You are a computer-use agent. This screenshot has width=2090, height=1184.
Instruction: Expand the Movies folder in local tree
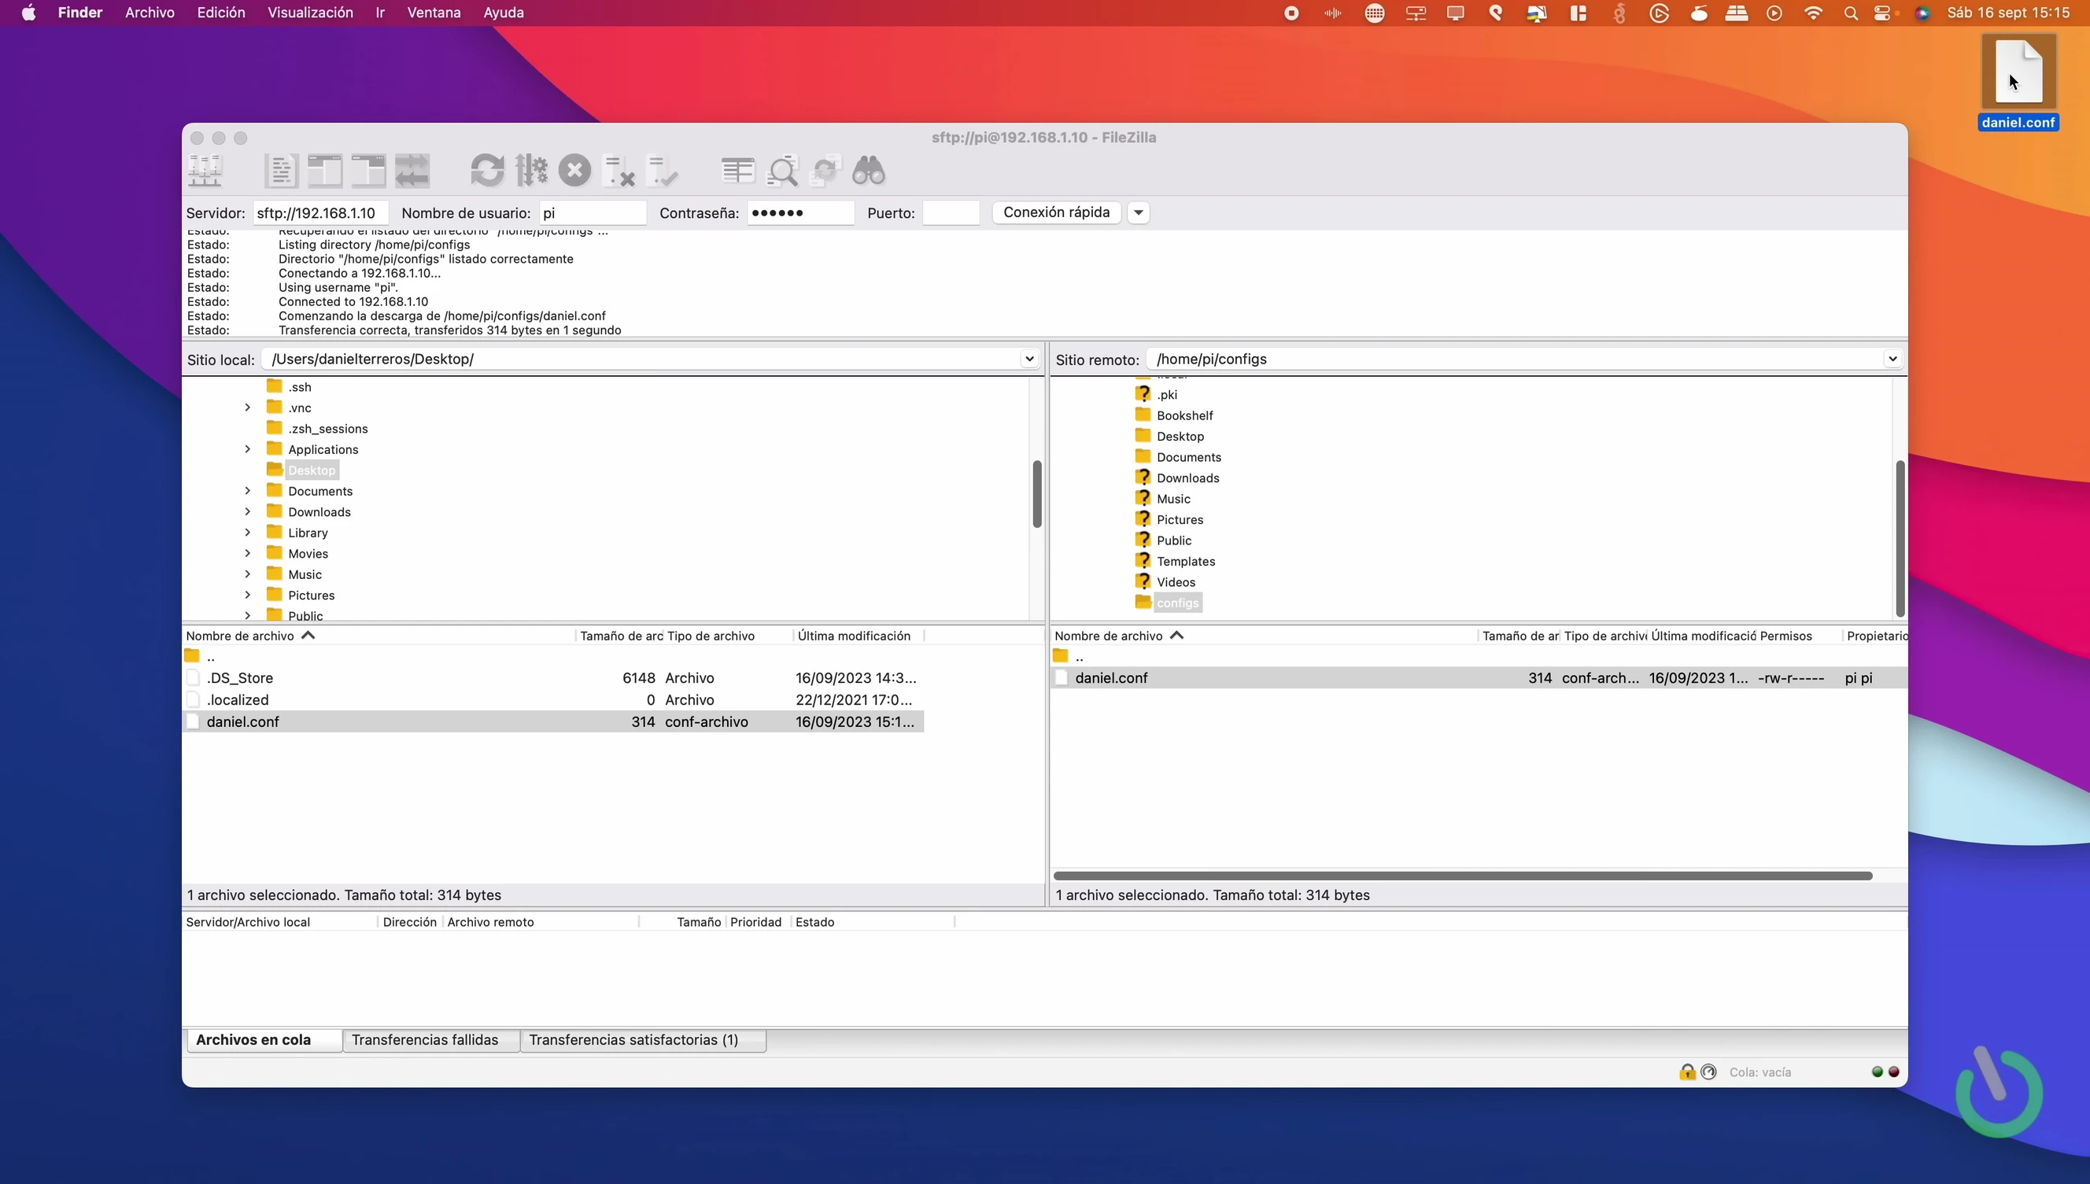(x=248, y=553)
